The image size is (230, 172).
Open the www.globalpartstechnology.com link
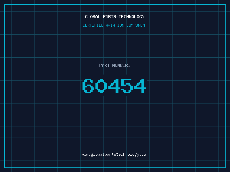point(115,155)
